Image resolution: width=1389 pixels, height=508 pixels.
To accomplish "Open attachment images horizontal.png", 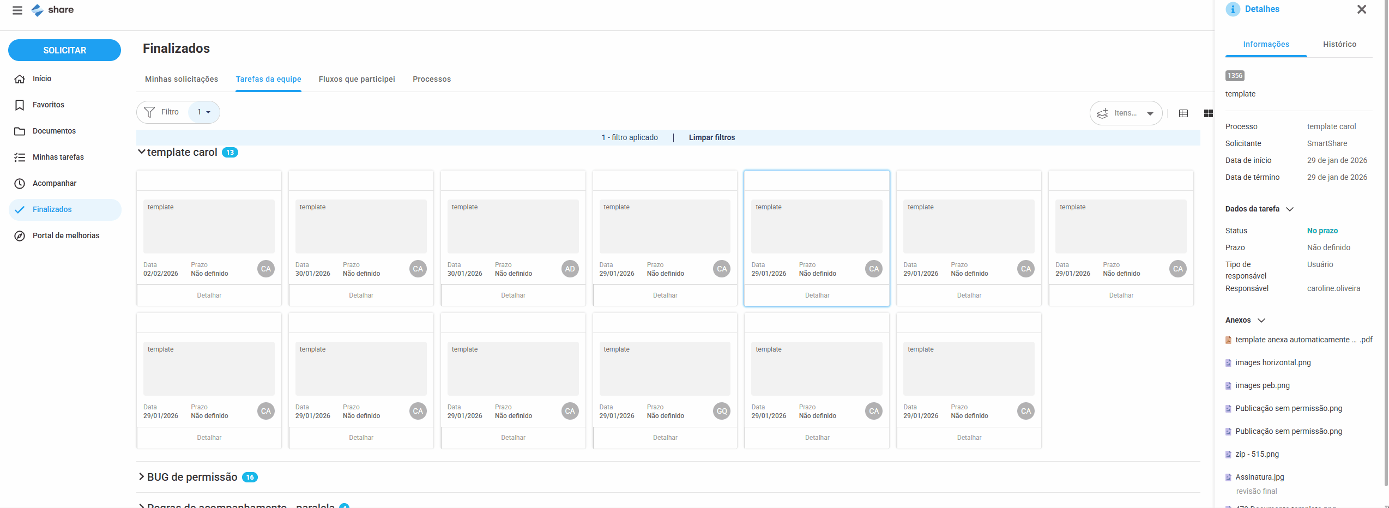I will (x=1273, y=362).
